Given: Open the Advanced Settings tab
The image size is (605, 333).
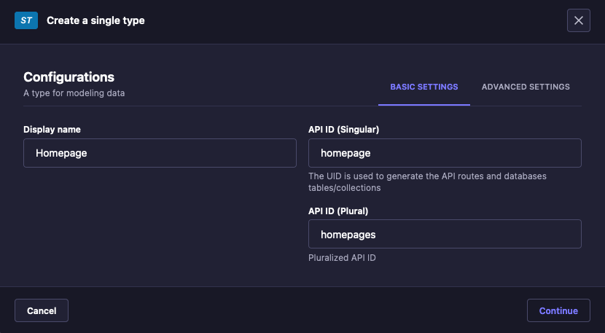Looking at the screenshot, I should 526,87.
